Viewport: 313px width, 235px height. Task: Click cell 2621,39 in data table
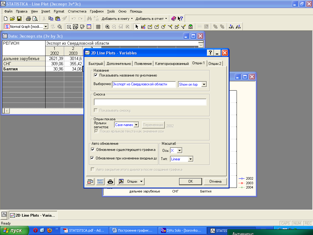[55, 58]
